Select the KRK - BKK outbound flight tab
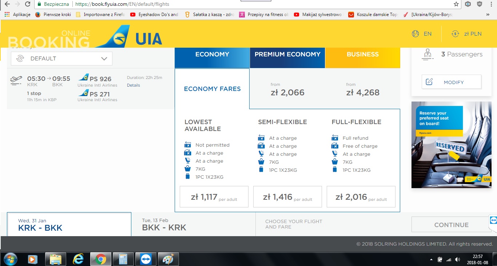This screenshot has width=497, height=266. (69, 225)
